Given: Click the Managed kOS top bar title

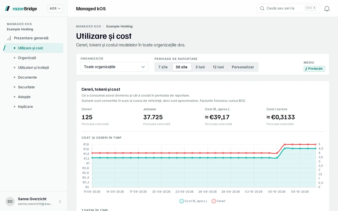Looking at the screenshot, I should click(x=91, y=9).
